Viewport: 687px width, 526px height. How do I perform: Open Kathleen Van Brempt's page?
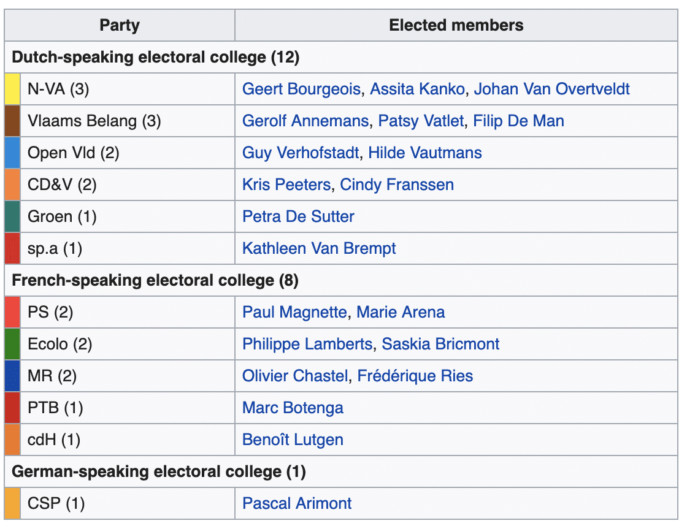click(319, 249)
